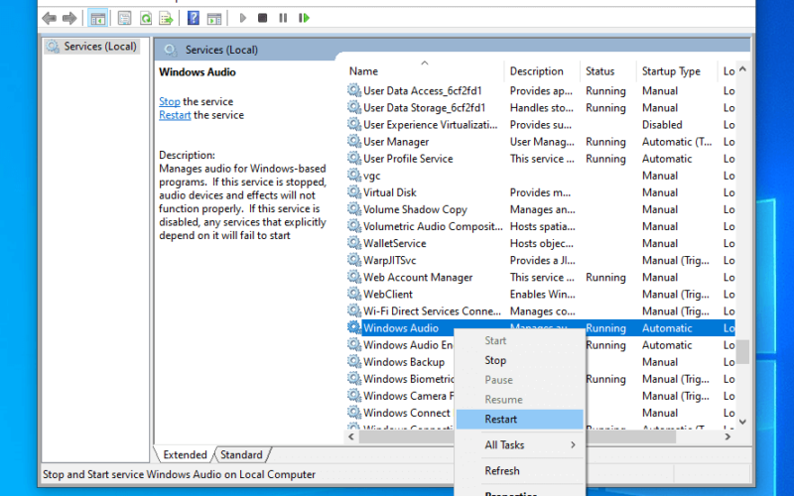The image size is (794, 496).
Task: Click Automatic startup type of User Profile Service
Action: click(x=667, y=159)
